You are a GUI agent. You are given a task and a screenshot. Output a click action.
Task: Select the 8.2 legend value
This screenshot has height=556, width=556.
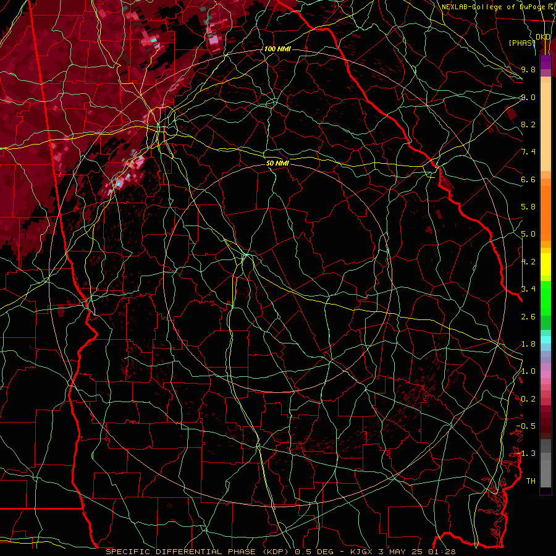[528, 124]
